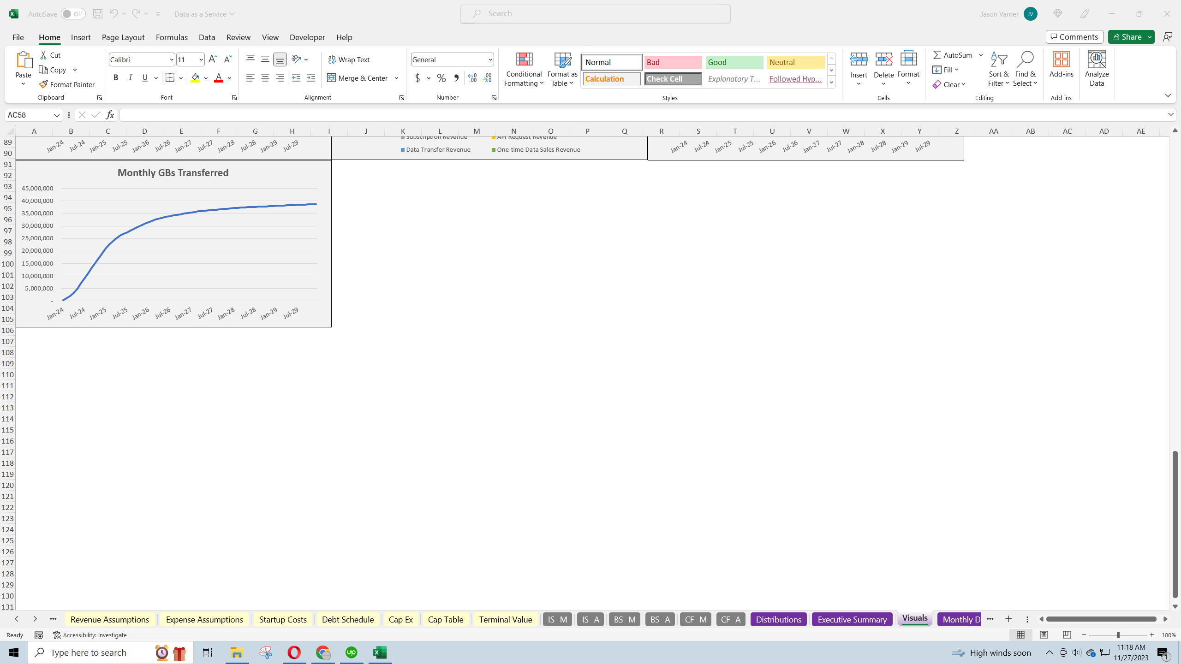Select the Format Painter tool
Image resolution: width=1181 pixels, height=664 pixels.
tap(67, 84)
